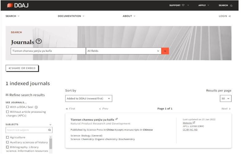This screenshot has height=159, width=241.
Task: Open the journal Website link
Action: coord(187,123)
